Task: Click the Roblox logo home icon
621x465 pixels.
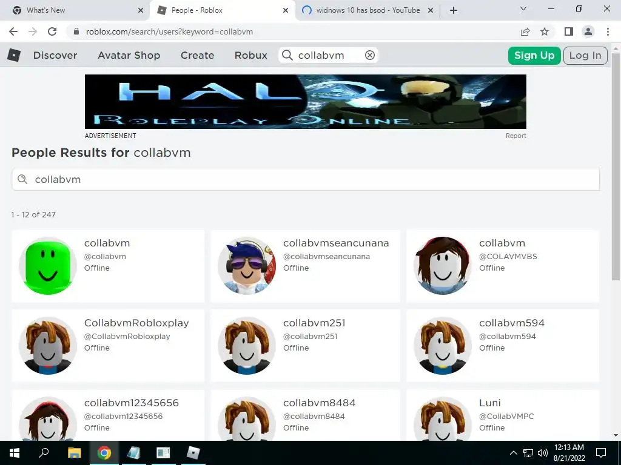Action: click(x=14, y=55)
